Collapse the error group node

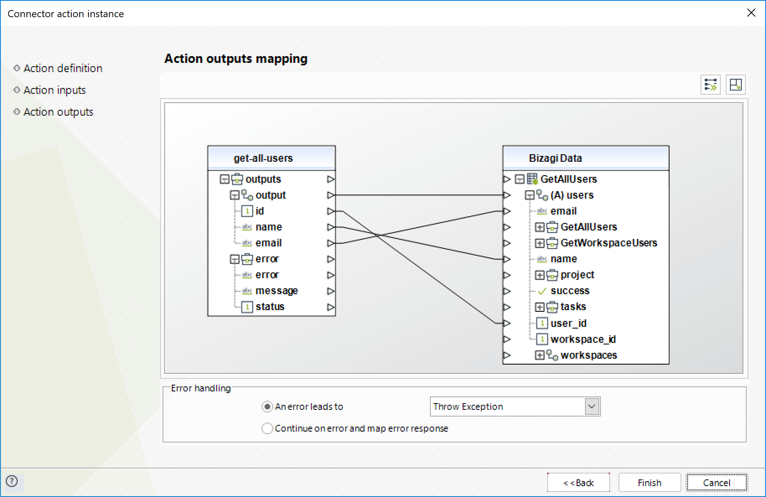[x=235, y=259]
